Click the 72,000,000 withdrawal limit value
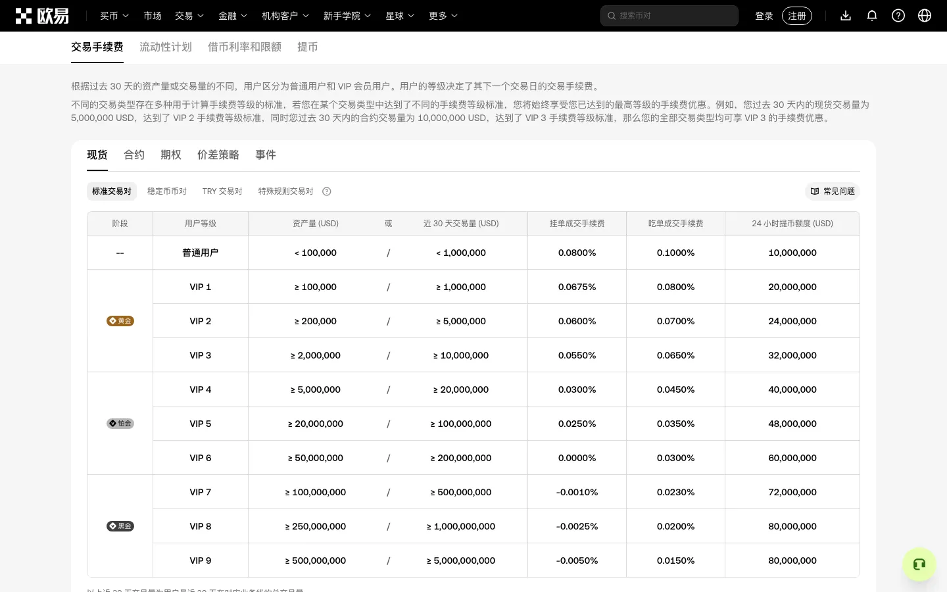Screen dimensions: 947x592 [792, 492]
